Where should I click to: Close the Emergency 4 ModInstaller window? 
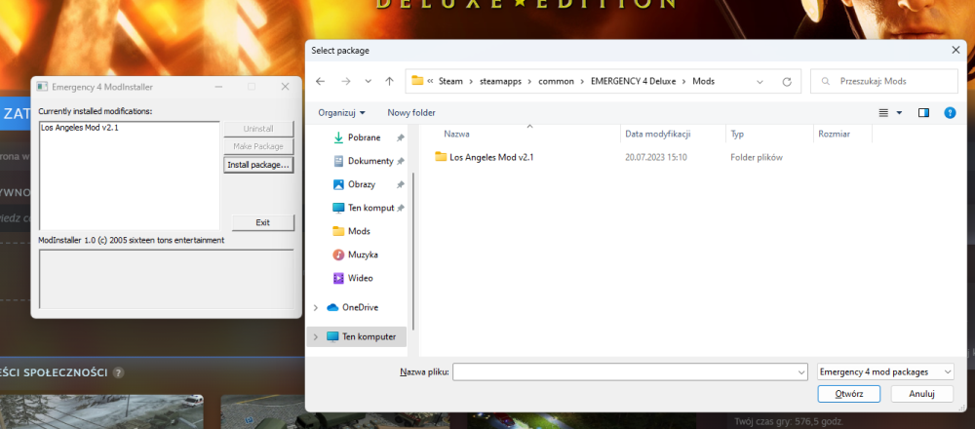point(286,87)
